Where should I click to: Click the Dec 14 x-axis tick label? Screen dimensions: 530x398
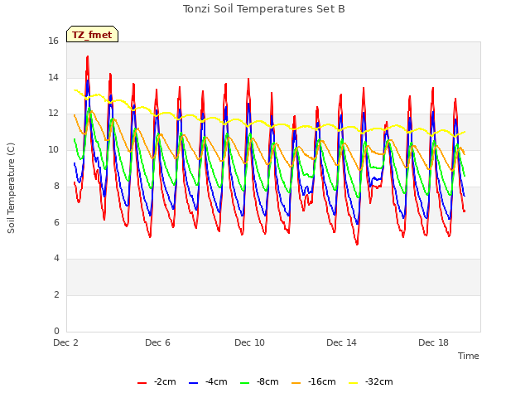(x=341, y=342)
